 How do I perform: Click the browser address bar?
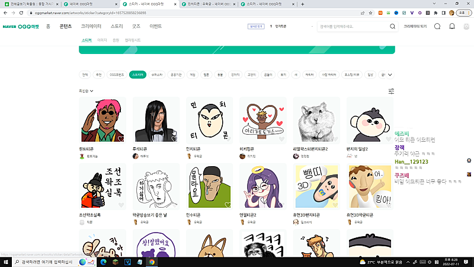[x=194, y=13]
